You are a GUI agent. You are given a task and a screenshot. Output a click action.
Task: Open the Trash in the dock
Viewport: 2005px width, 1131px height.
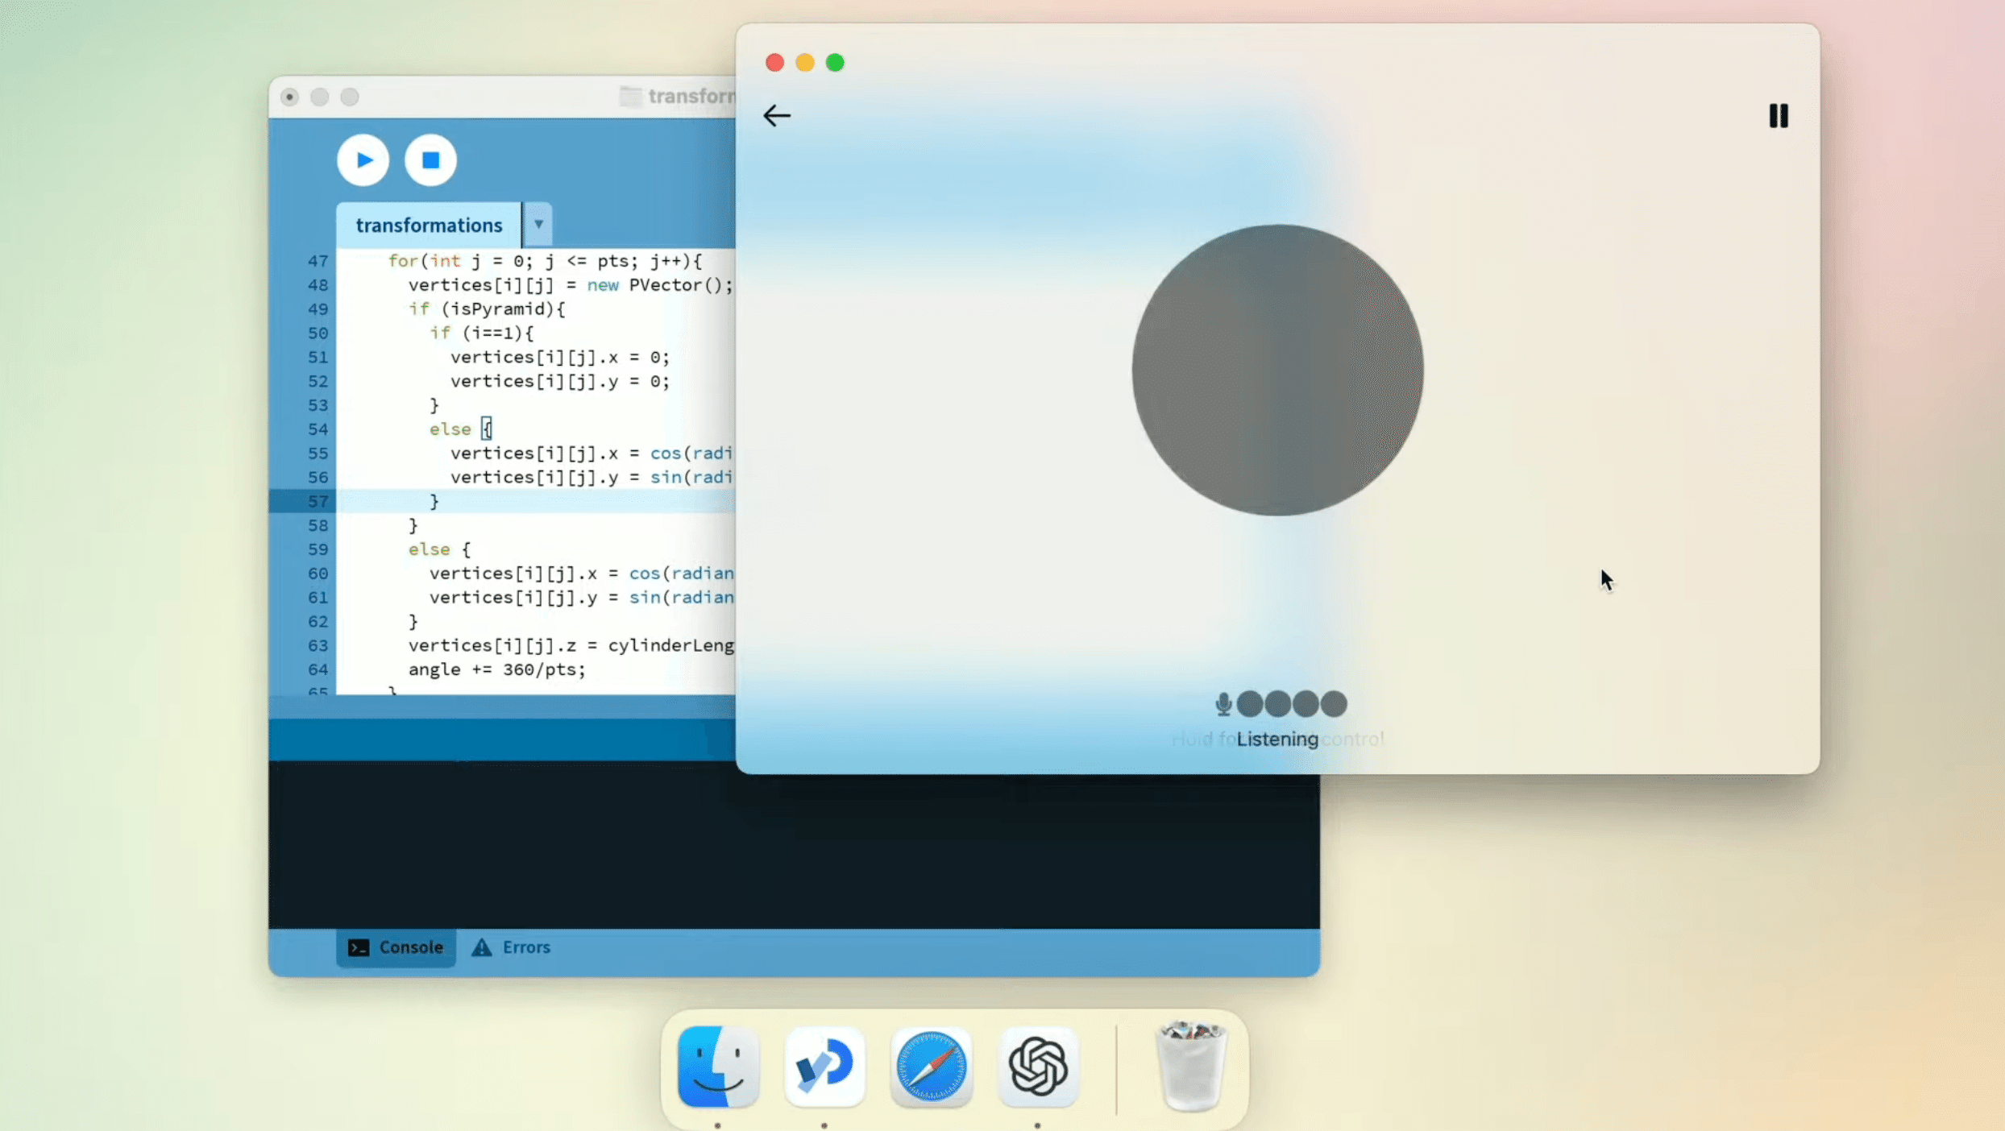coord(1190,1067)
